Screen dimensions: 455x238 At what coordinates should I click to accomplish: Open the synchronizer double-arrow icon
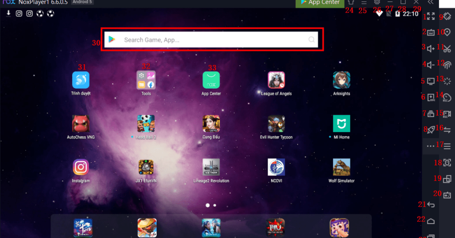[447, 130]
